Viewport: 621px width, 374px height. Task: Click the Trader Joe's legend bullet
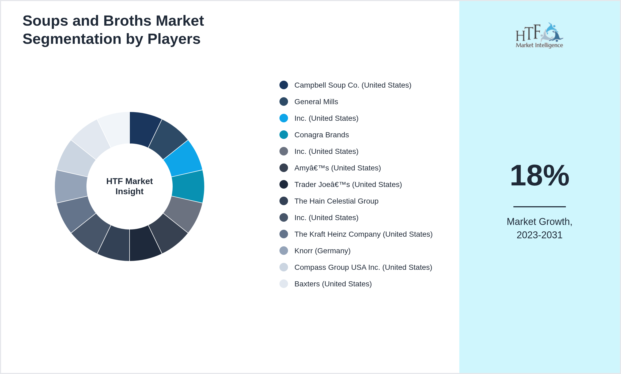coord(283,184)
